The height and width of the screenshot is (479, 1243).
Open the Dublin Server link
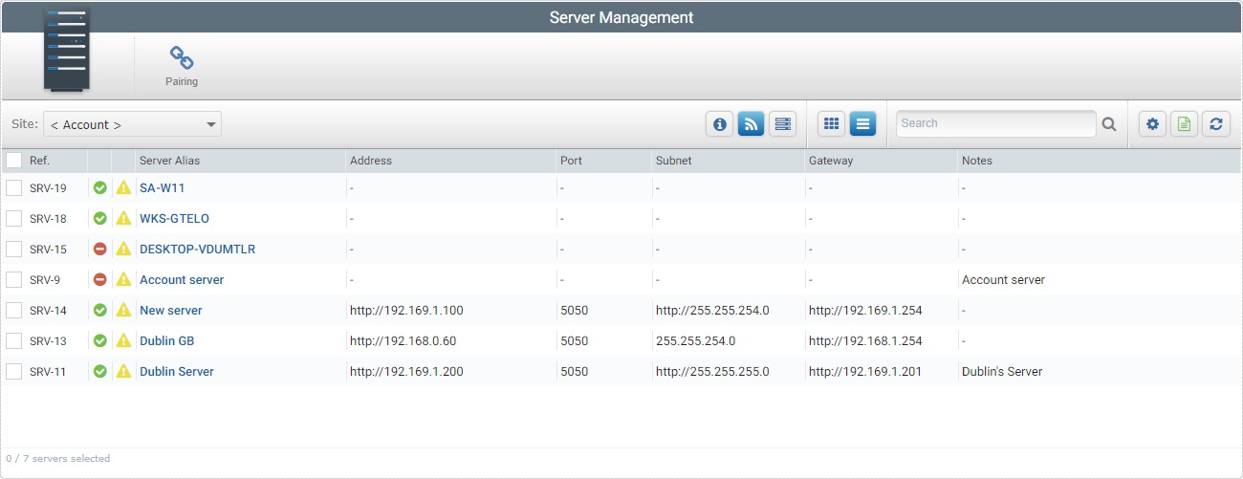click(x=177, y=372)
